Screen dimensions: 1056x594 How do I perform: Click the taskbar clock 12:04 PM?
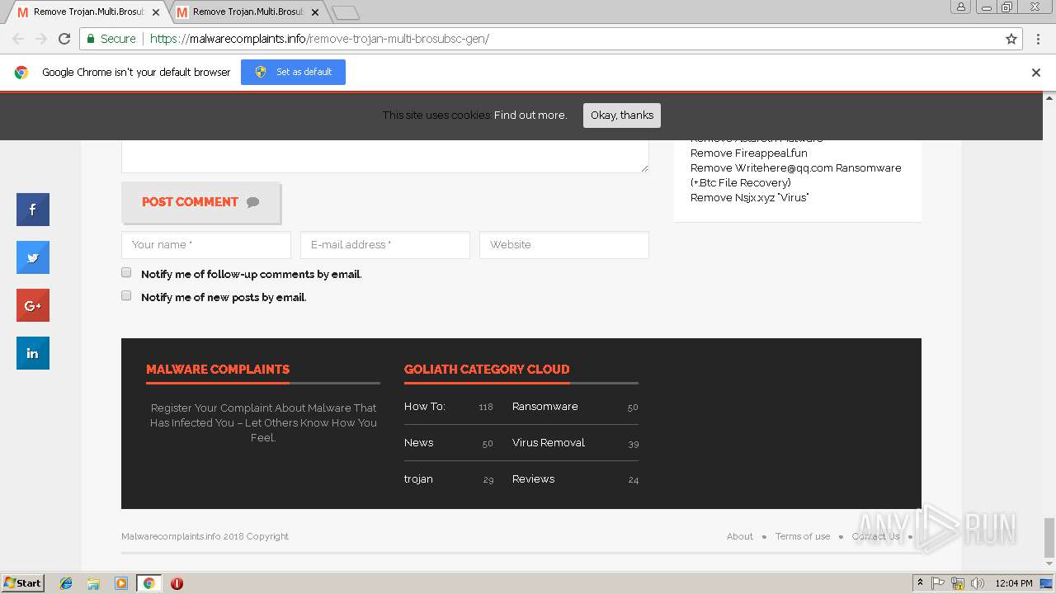point(1014,583)
